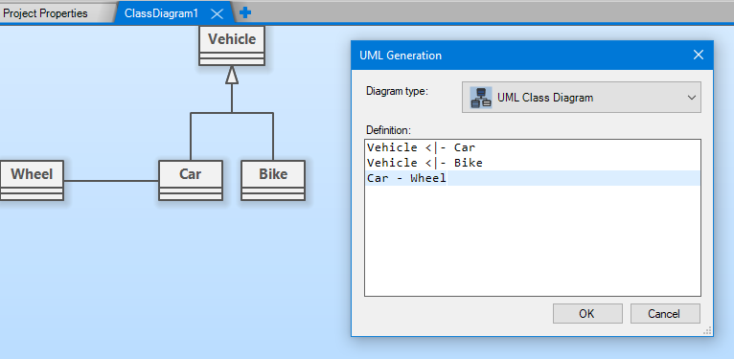This screenshot has height=359, width=734.
Task: Confirm generation with the OK button
Action: coord(587,314)
